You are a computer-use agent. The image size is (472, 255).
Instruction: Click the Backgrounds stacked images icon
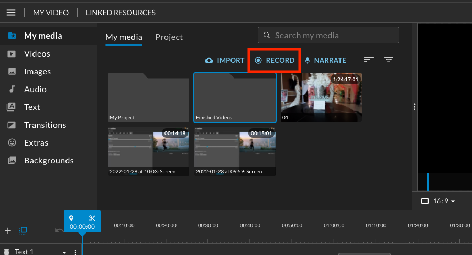(12, 160)
